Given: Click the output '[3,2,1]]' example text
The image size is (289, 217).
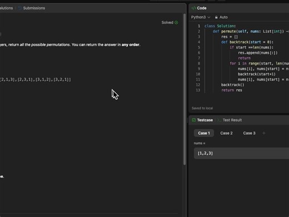Looking at the screenshot, I should (x=62, y=80).
